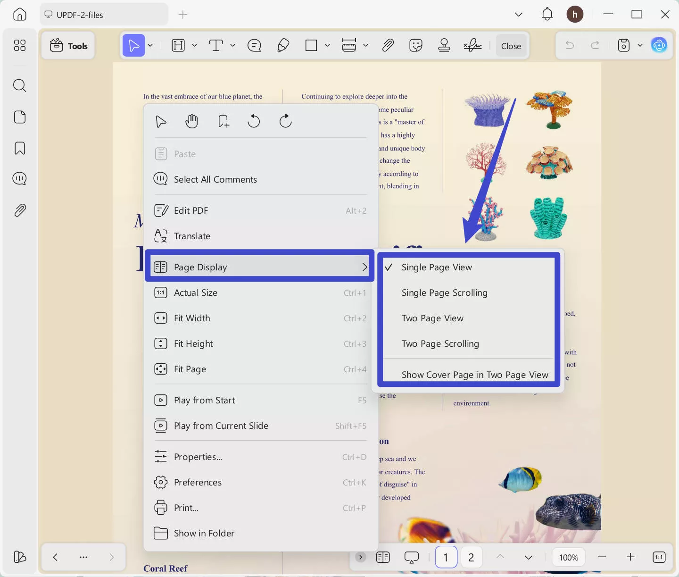Expand the text tool dropdown arrow
Screen dimensions: 679x577
point(232,46)
